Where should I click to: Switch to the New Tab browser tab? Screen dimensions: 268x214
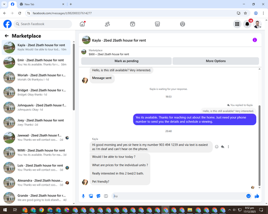(x=42, y=4)
